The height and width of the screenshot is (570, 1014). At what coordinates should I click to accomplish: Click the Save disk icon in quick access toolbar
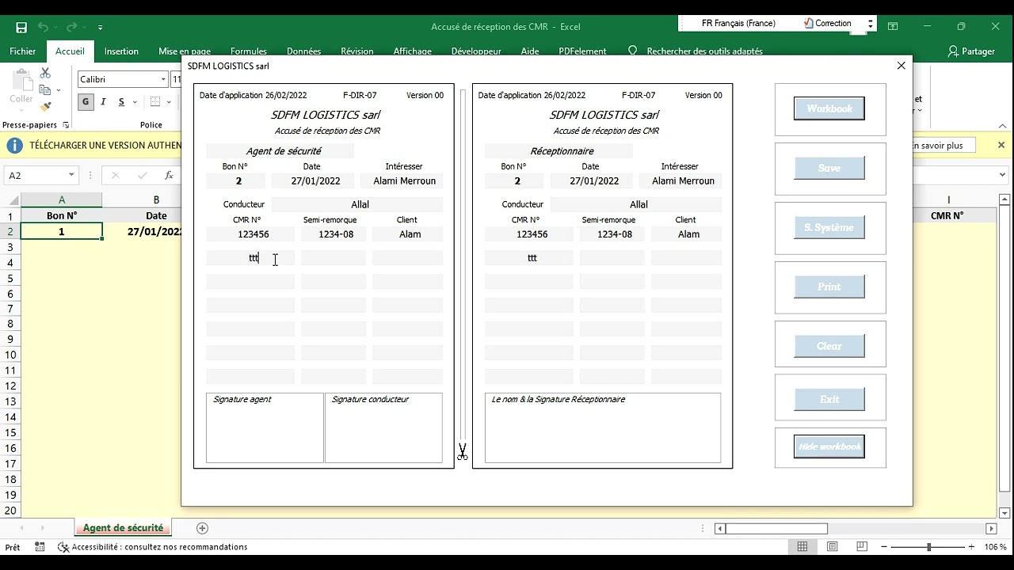21,28
